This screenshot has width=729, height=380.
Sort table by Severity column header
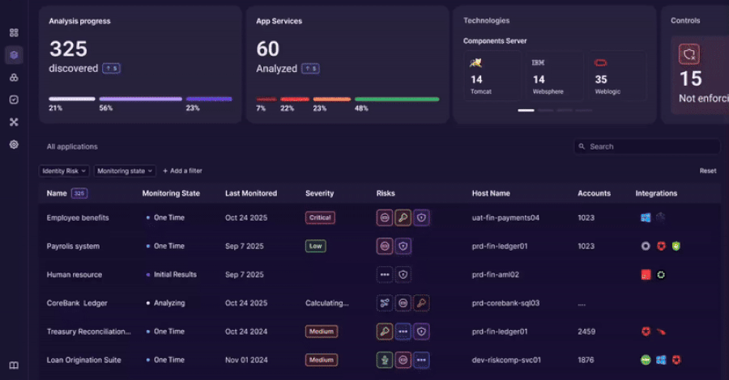[x=319, y=194]
